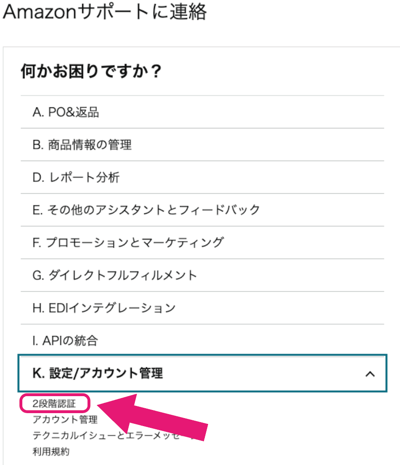The height and width of the screenshot is (465, 400).
Task: Collapse the "K. 設定/アカウント管理" section
Action: click(201, 374)
